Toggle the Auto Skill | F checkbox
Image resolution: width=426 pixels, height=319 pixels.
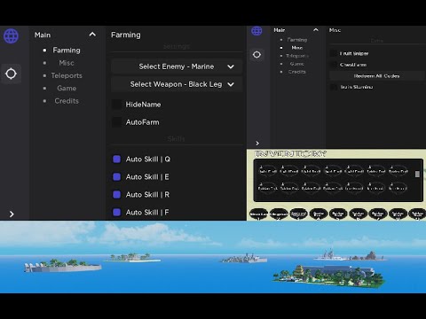[x=117, y=213]
